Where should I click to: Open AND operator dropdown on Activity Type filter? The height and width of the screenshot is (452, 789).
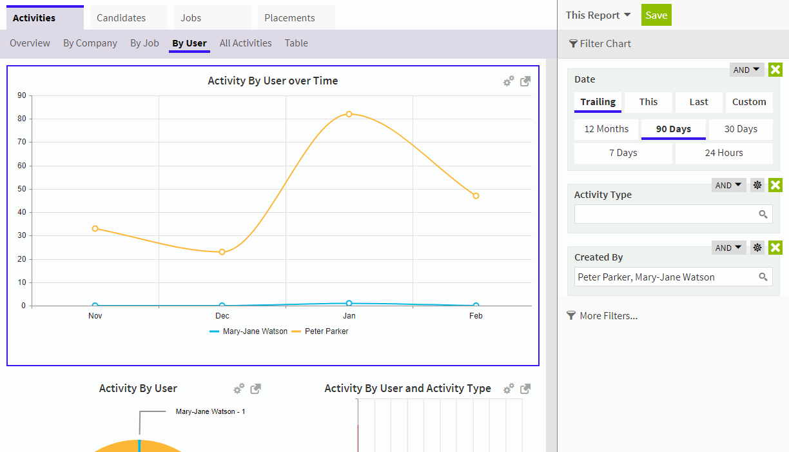click(729, 185)
